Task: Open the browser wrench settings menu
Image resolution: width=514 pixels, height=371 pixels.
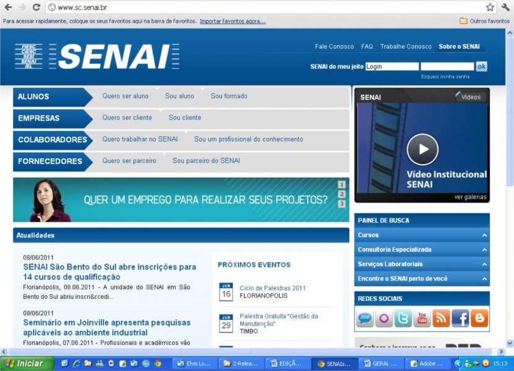Action: [x=505, y=7]
